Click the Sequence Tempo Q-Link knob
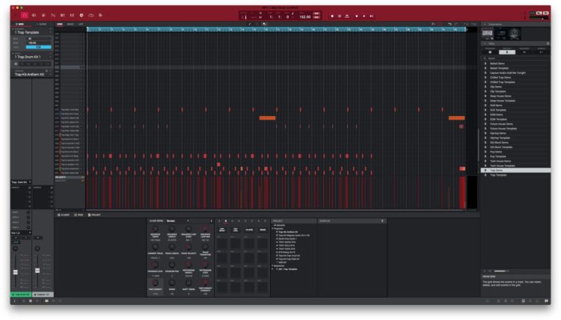 click(156, 229)
